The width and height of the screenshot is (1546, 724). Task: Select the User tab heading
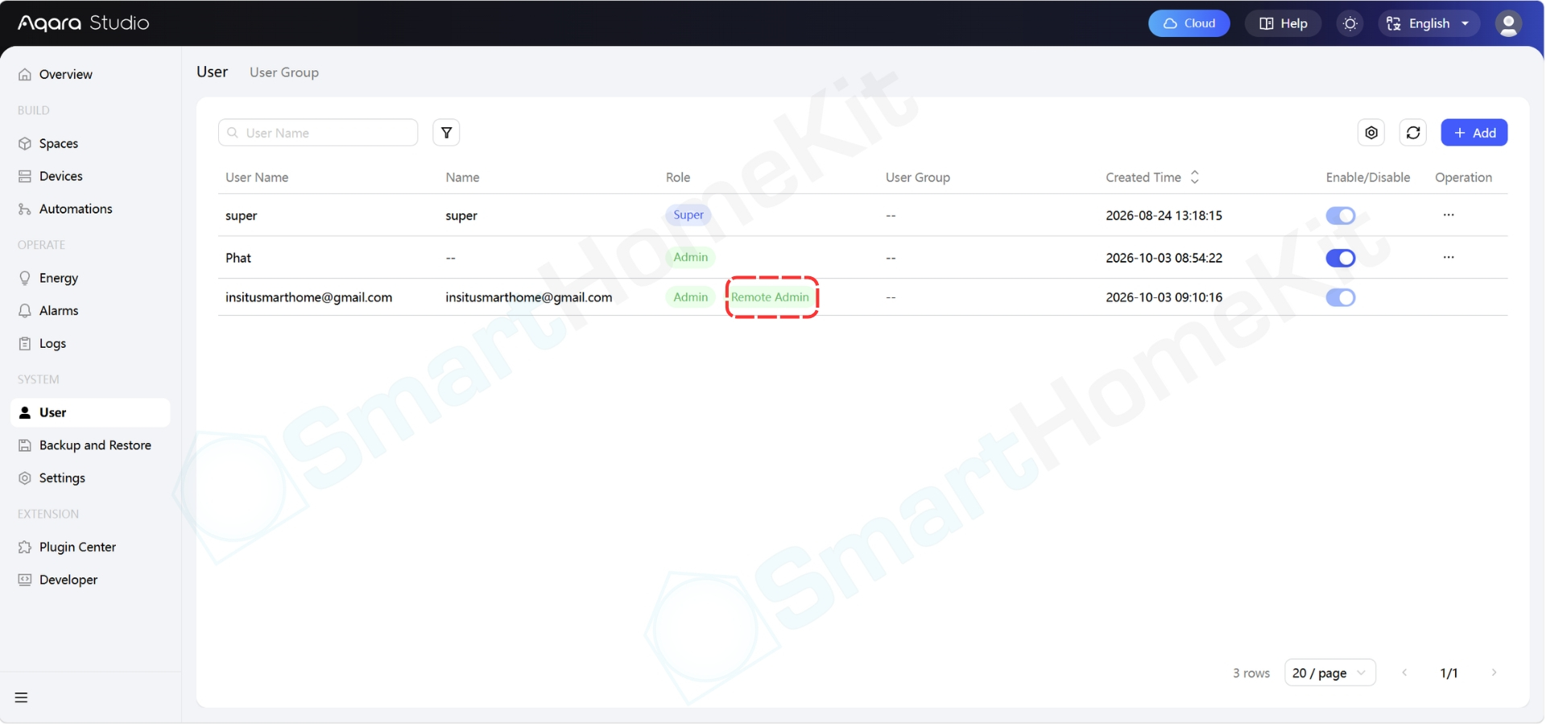point(213,72)
